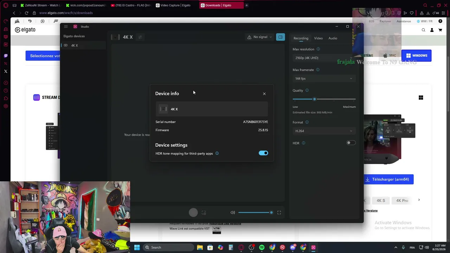Enable the HDR recording switch
This screenshot has height=253, width=450.
point(351,143)
